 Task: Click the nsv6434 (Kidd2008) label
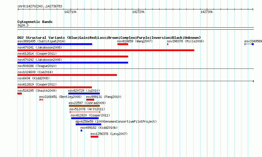[34, 78]
